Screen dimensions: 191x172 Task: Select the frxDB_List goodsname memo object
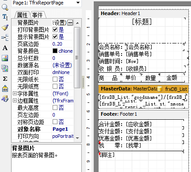pos(143,97)
